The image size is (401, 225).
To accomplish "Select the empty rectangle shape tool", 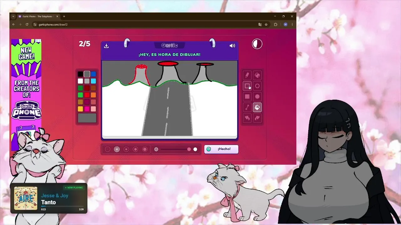I will click(x=247, y=86).
